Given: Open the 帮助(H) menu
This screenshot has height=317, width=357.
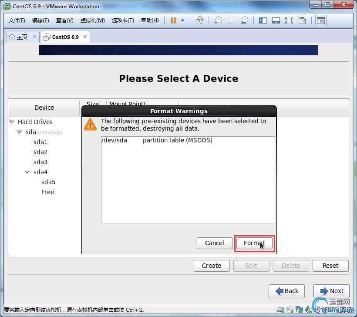Looking at the screenshot, I should point(150,20).
